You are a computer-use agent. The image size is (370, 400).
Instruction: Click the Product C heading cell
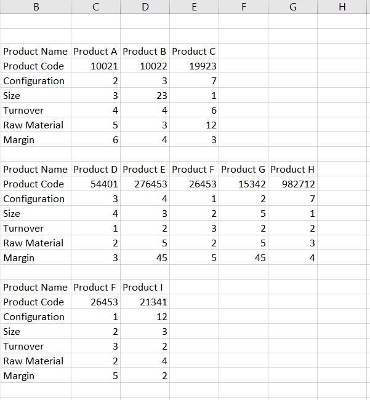click(194, 51)
